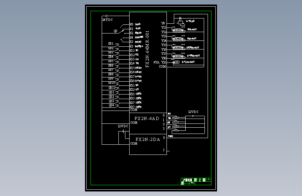Image resolution: width=302 pixels, height=196 pixels.
Task: Select the SB3 pushbutton label
Action: pos(111,52)
